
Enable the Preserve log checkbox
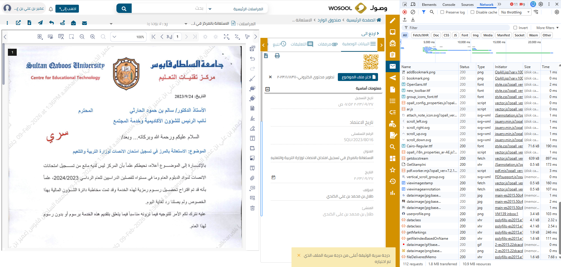click(442, 12)
